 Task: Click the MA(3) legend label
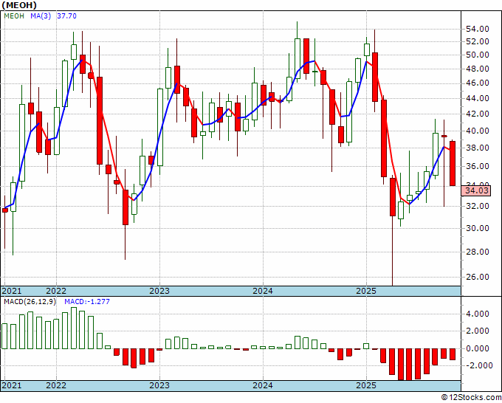41,16
